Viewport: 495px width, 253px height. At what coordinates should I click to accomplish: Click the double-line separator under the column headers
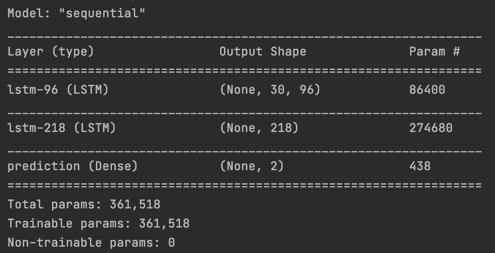tap(244, 71)
